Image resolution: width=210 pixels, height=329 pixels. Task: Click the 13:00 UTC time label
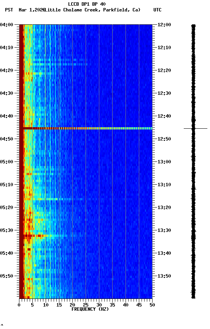164,162
